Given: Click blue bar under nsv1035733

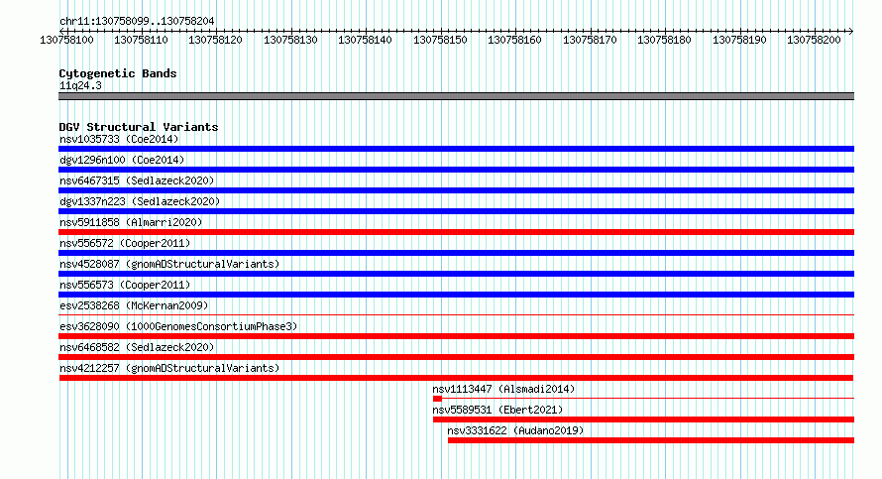Looking at the screenshot, I should [x=456, y=149].
